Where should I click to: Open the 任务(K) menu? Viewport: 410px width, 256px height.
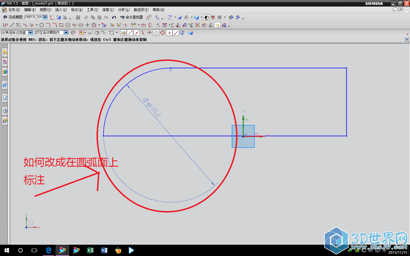point(14,10)
